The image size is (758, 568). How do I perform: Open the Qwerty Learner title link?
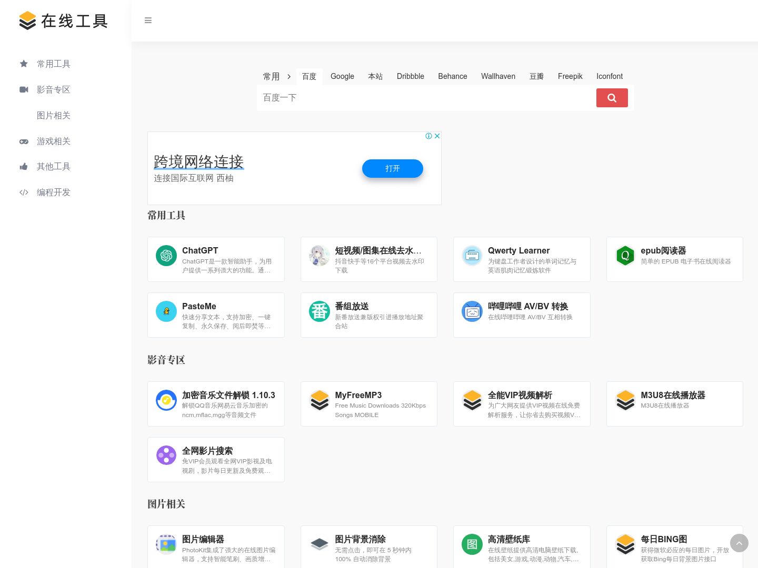click(518, 250)
